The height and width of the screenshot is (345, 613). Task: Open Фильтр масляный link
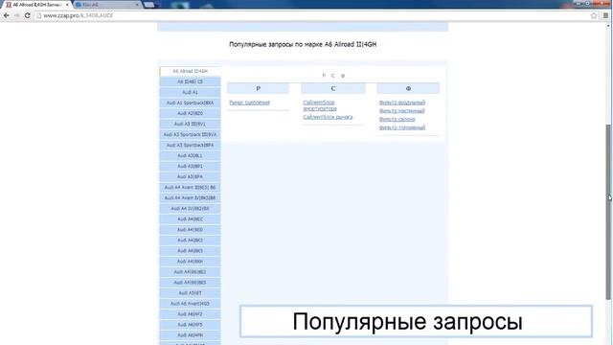click(402, 111)
